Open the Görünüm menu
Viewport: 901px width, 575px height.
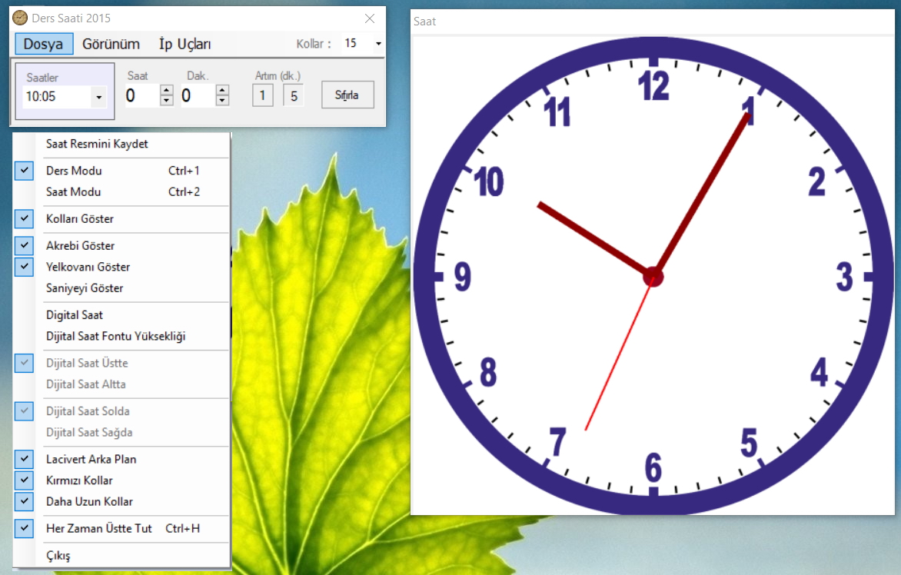click(111, 44)
